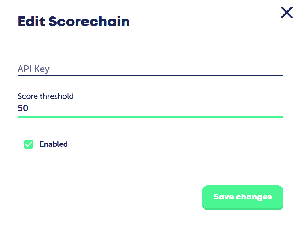The width and height of the screenshot is (301, 226).
Task: Toggle the Enabled checkbox
Action: [29, 144]
